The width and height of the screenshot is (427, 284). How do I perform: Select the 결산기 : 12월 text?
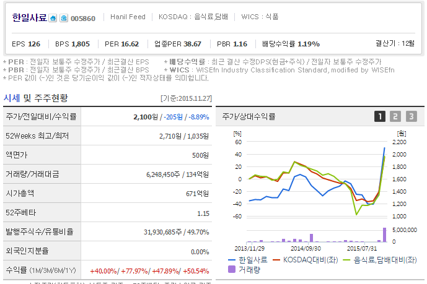(395, 43)
